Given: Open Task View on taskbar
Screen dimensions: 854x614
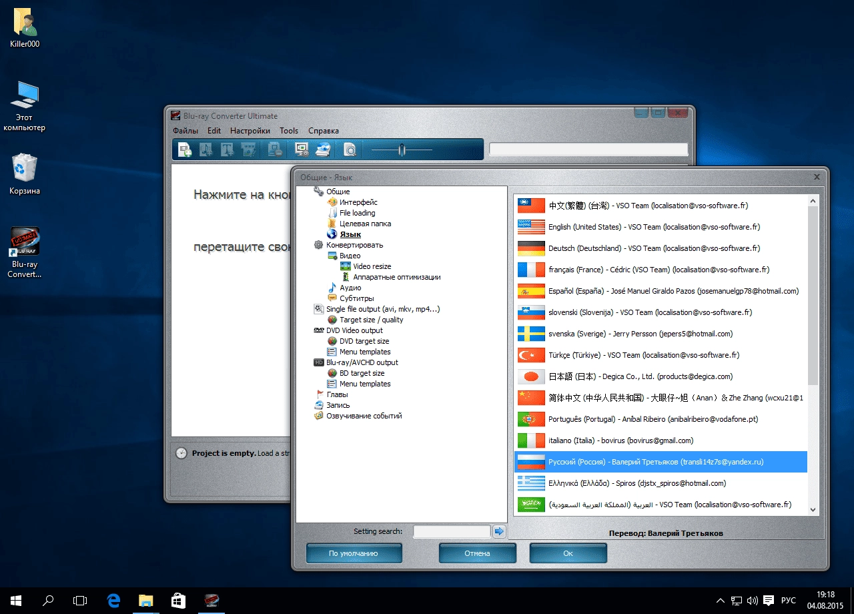Looking at the screenshot, I should [x=80, y=601].
